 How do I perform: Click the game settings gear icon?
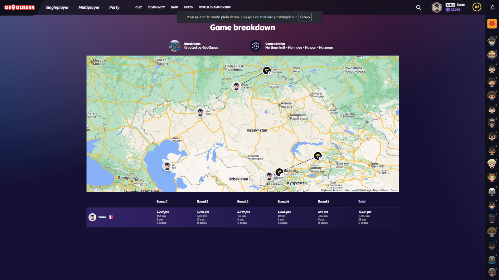[255, 46]
